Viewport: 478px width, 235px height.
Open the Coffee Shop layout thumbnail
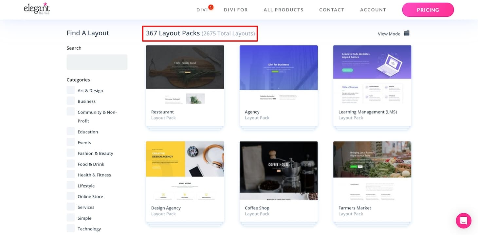click(x=278, y=170)
